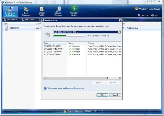Open Help in the console header

(155, 15)
